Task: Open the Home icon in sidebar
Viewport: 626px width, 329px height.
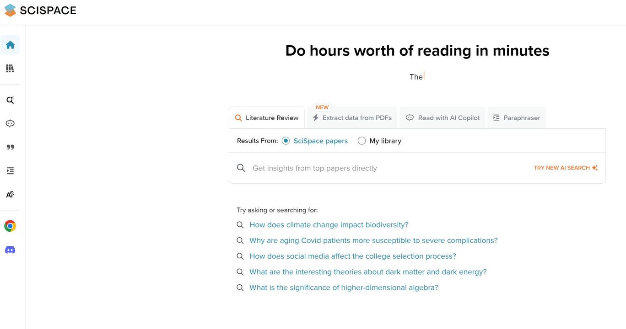Action: (10, 45)
